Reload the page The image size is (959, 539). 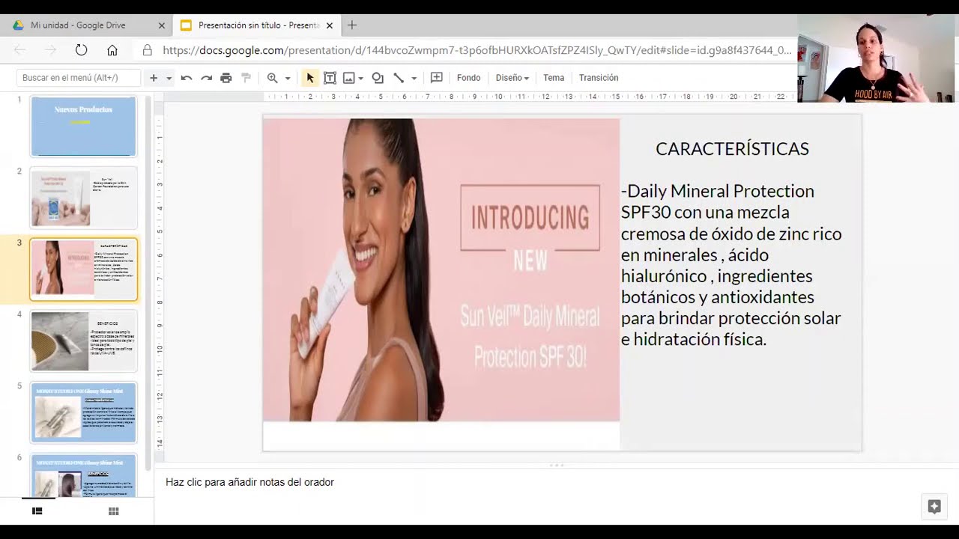[81, 50]
